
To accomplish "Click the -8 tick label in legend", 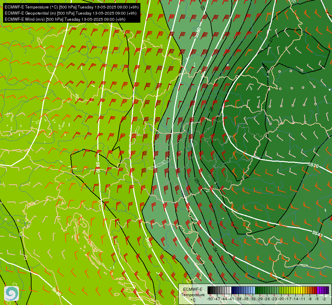I will (x=310, y=299).
